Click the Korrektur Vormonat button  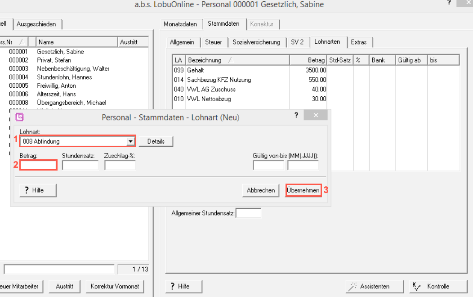tap(115, 287)
